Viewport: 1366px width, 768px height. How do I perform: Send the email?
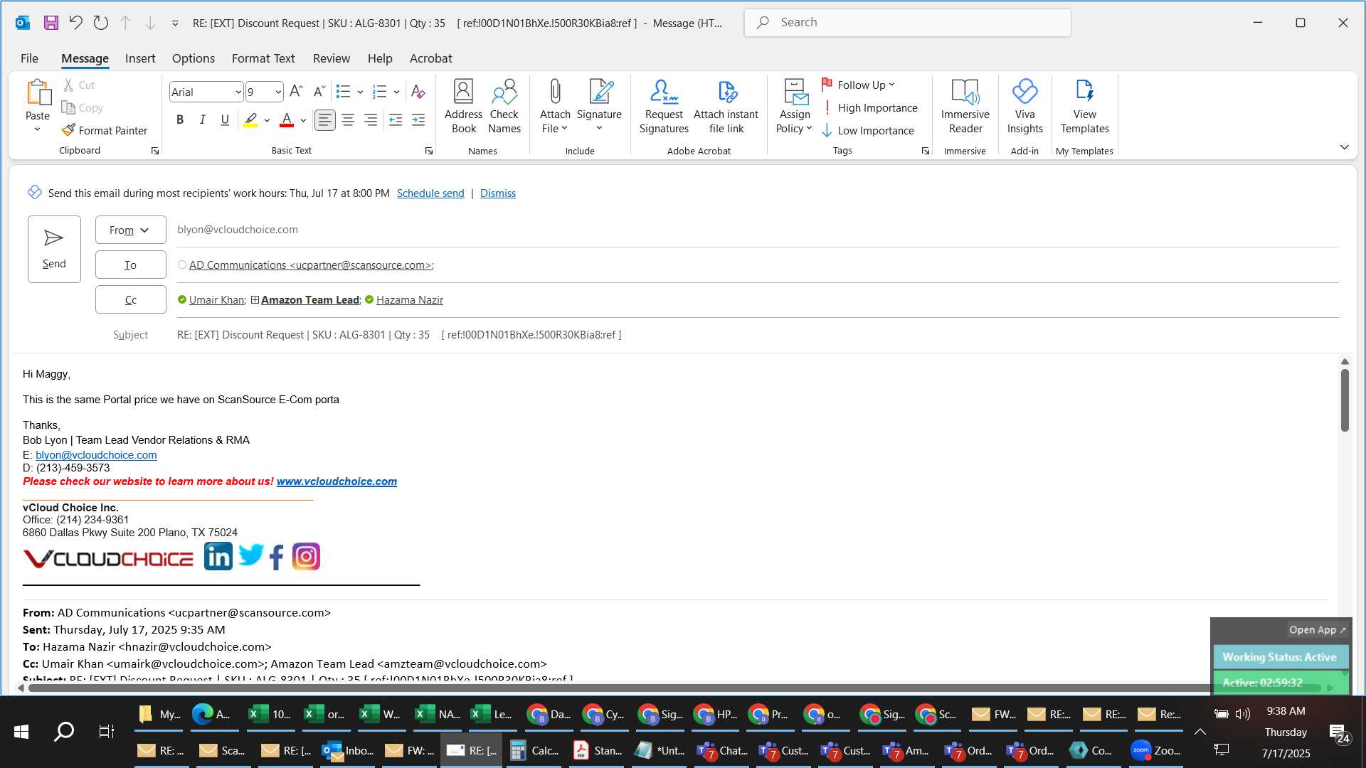coord(54,249)
